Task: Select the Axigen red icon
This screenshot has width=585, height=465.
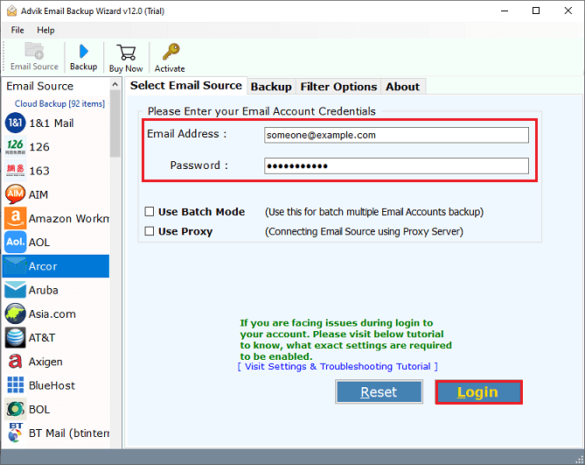Action: point(15,361)
